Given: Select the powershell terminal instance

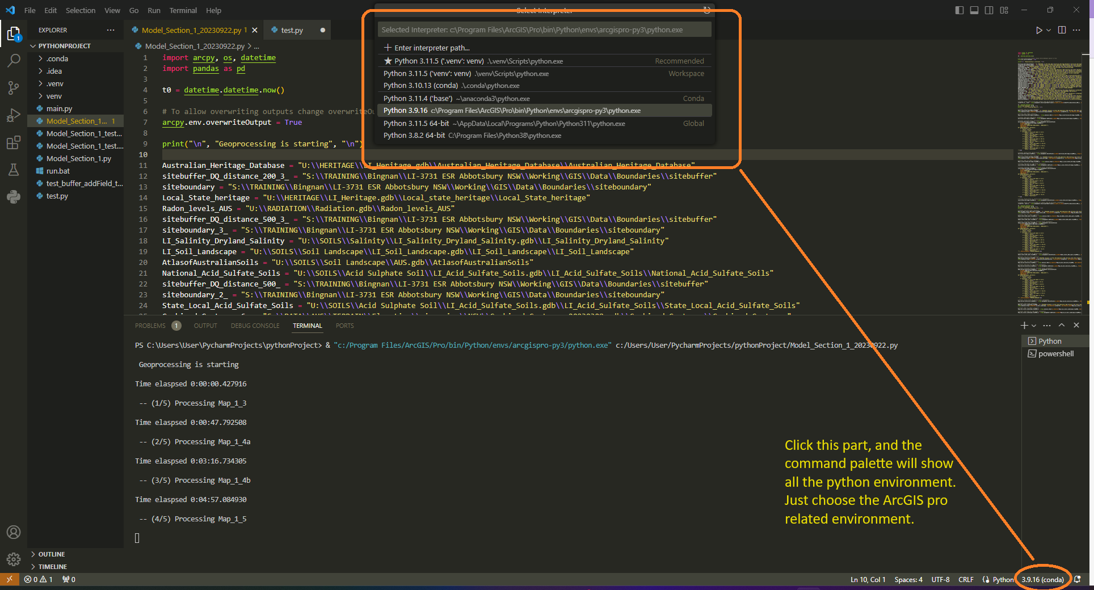Looking at the screenshot, I should (x=1055, y=353).
